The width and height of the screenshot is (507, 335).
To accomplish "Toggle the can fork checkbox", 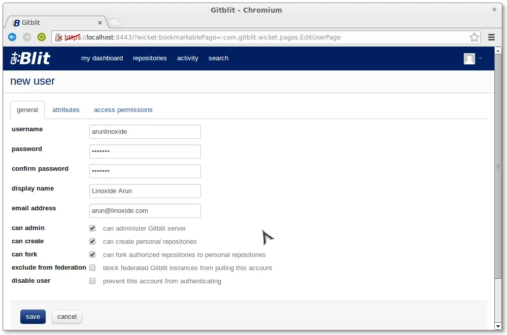I will (92, 254).
